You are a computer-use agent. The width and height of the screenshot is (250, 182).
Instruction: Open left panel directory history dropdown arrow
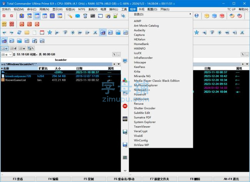point(118,64)
